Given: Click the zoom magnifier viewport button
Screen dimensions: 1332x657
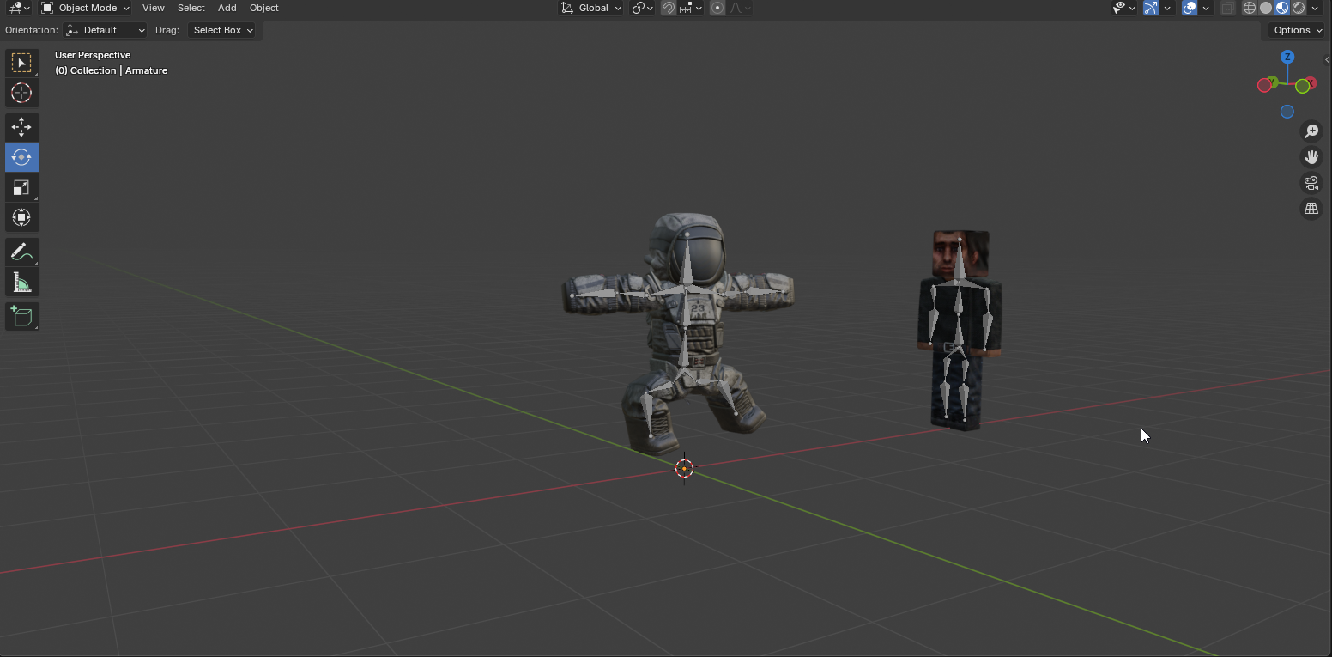Looking at the screenshot, I should 1311,131.
